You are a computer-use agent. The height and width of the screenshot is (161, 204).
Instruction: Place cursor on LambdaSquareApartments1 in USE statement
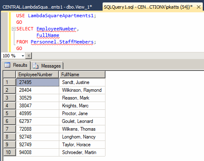[x=61, y=16]
